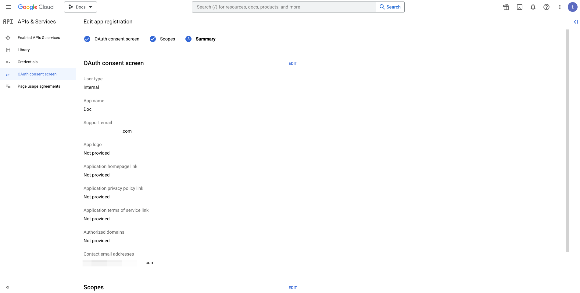
Task: Click the completed checkmark for OAuth consent step
Action: click(87, 39)
